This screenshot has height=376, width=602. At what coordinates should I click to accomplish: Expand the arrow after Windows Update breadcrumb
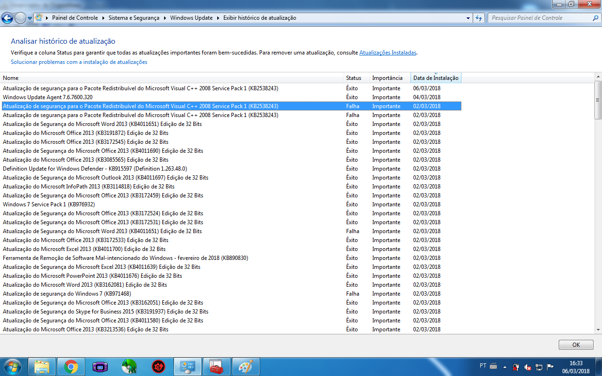click(x=218, y=18)
